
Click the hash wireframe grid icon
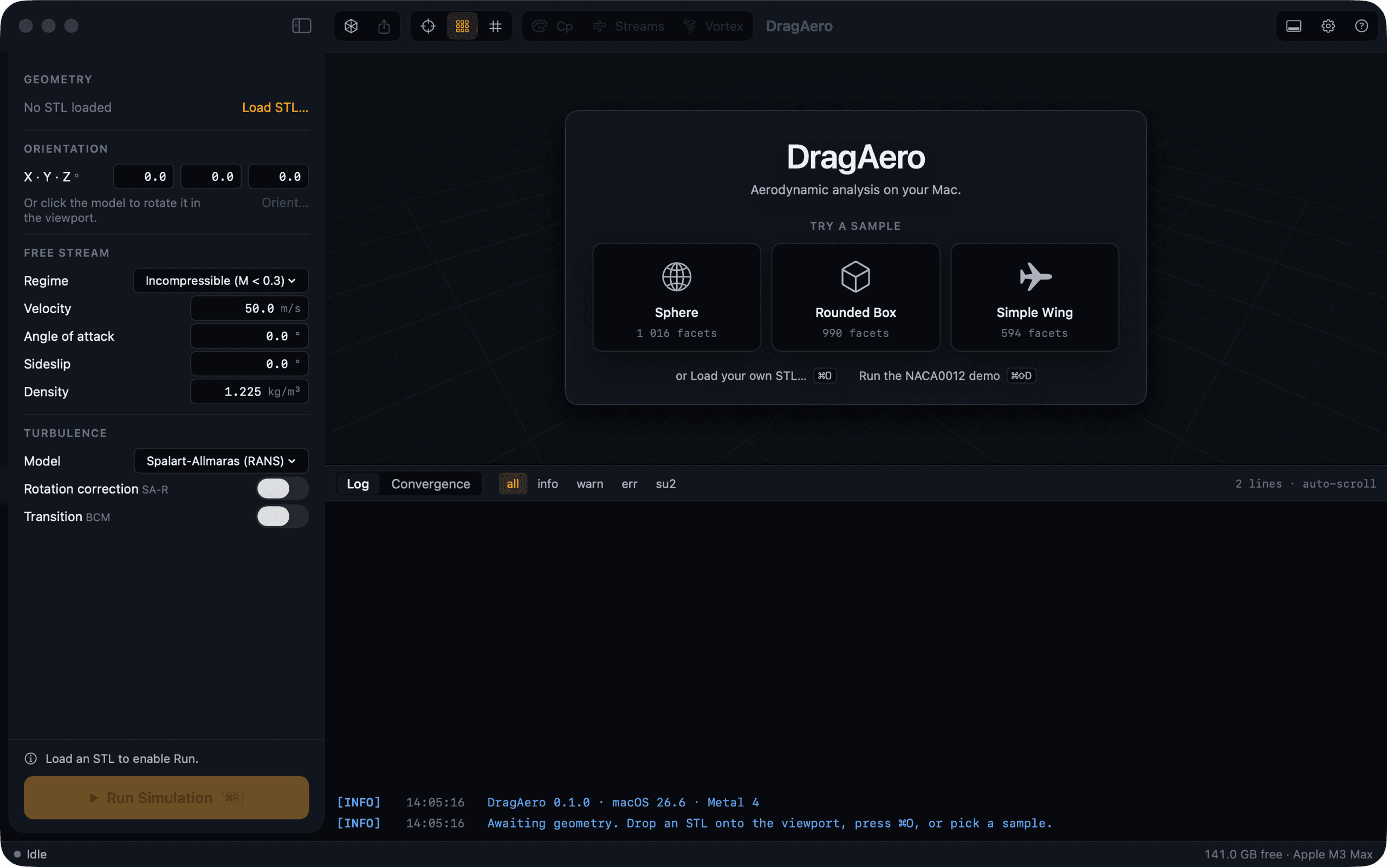point(495,26)
